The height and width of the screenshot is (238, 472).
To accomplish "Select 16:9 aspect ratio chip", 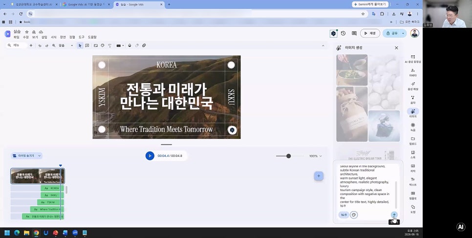I will click(343, 215).
